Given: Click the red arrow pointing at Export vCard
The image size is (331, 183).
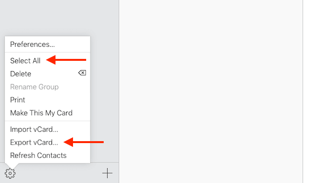Looking at the screenshot, I should click(84, 142).
